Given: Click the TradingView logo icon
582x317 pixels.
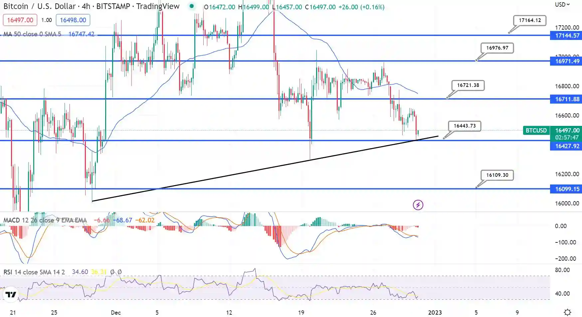Looking at the screenshot, I should click(11, 295).
